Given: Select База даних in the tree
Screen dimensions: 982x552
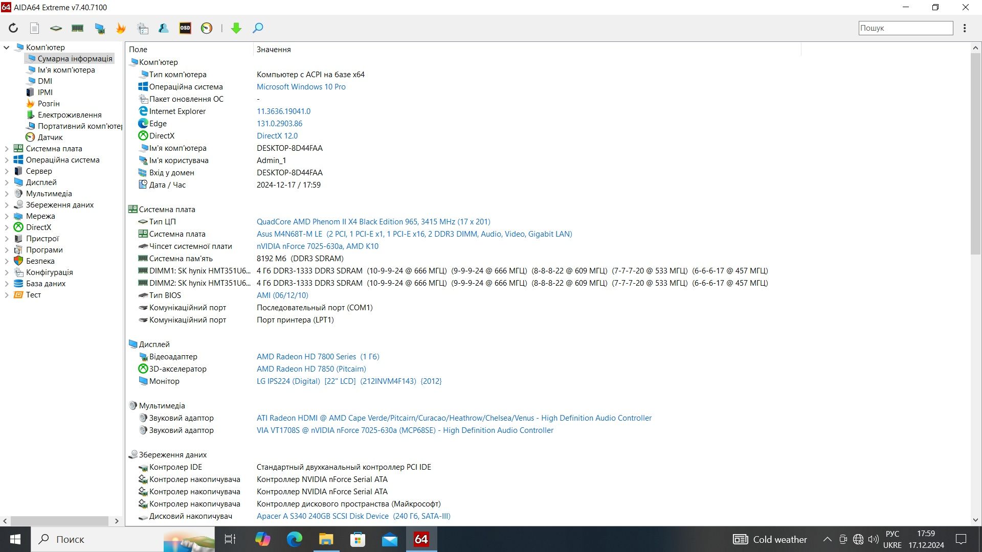Looking at the screenshot, I should 46,284.
